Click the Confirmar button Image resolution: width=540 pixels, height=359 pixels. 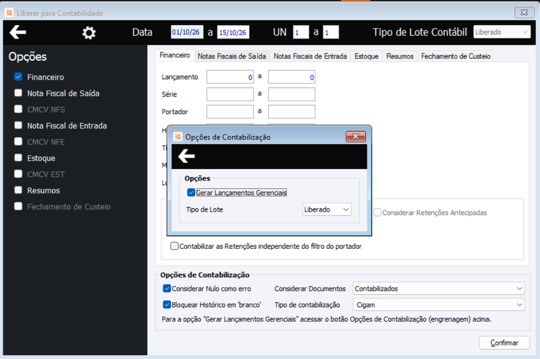(x=504, y=343)
